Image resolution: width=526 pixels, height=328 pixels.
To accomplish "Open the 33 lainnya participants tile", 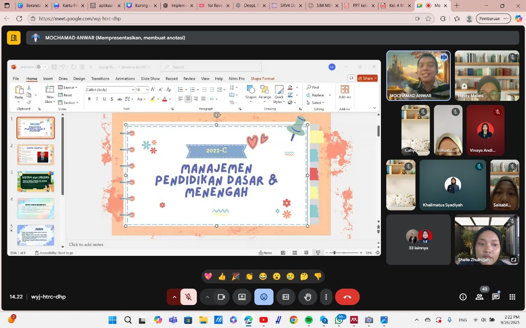I will tap(418, 240).
